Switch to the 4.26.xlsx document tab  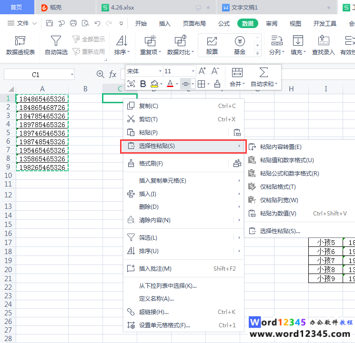tap(156, 8)
